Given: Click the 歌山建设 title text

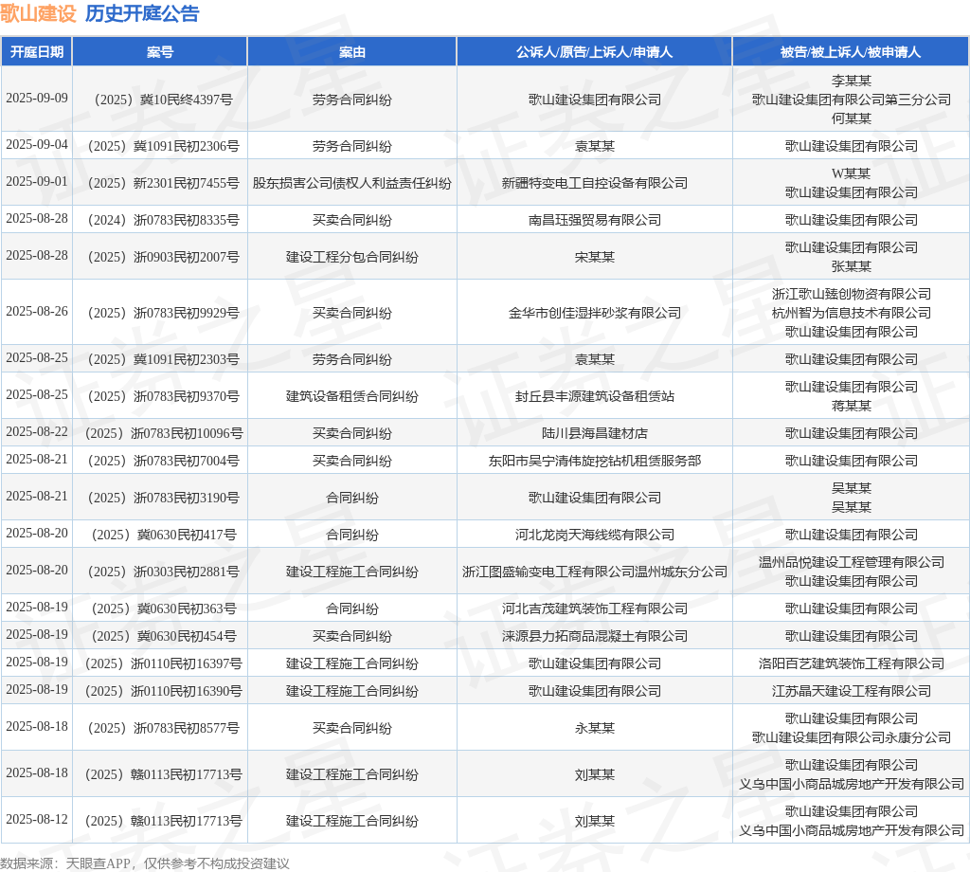Looking at the screenshot, I should 38,13.
